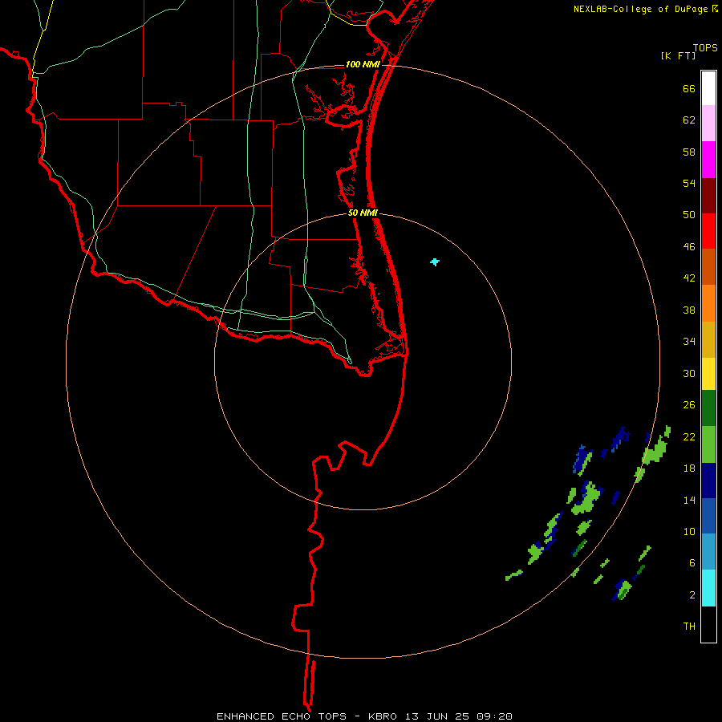Click the legend value 22
The image size is (722, 722).
[x=689, y=437]
